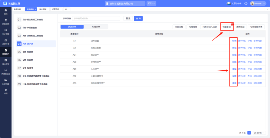Click 编辑 for 固定资产 row

[234, 55]
